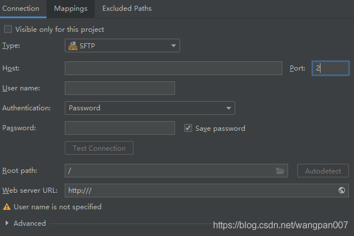Switch to the Mappings tab
Screen dimensions: 354x236
pyautogui.click(x=70, y=9)
